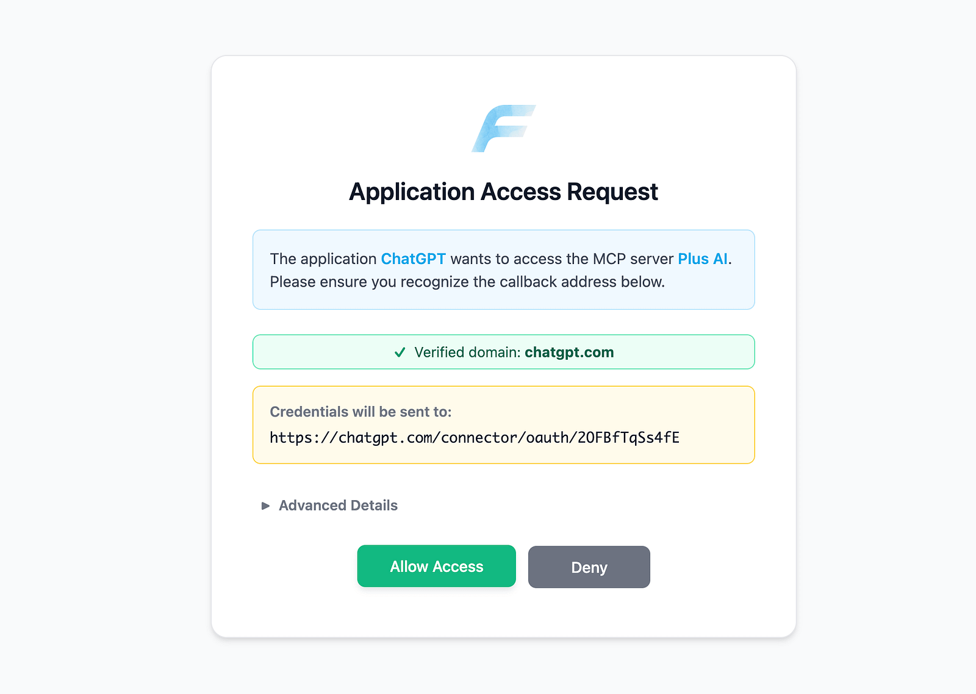Image resolution: width=976 pixels, height=694 pixels.
Task: Click the 'Please ensure you recognize' sentence
Action: click(x=467, y=282)
